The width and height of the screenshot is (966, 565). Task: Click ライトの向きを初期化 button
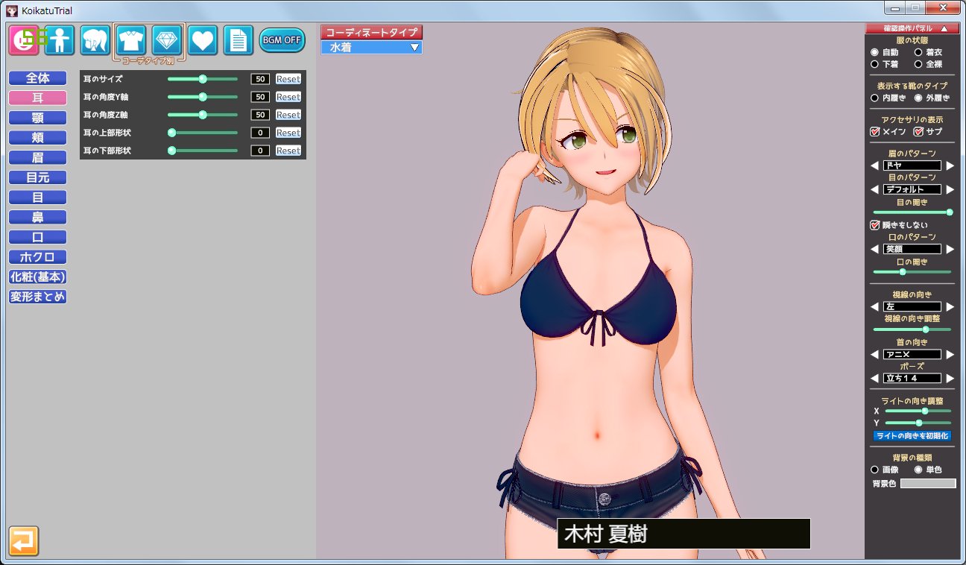tap(912, 435)
